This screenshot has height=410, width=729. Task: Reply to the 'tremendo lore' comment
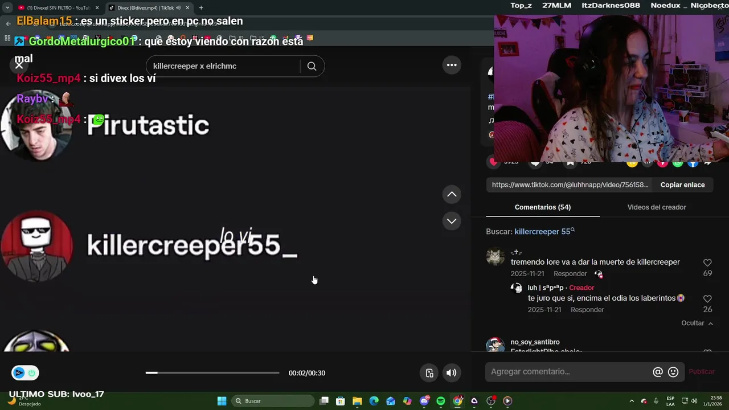[x=570, y=274]
